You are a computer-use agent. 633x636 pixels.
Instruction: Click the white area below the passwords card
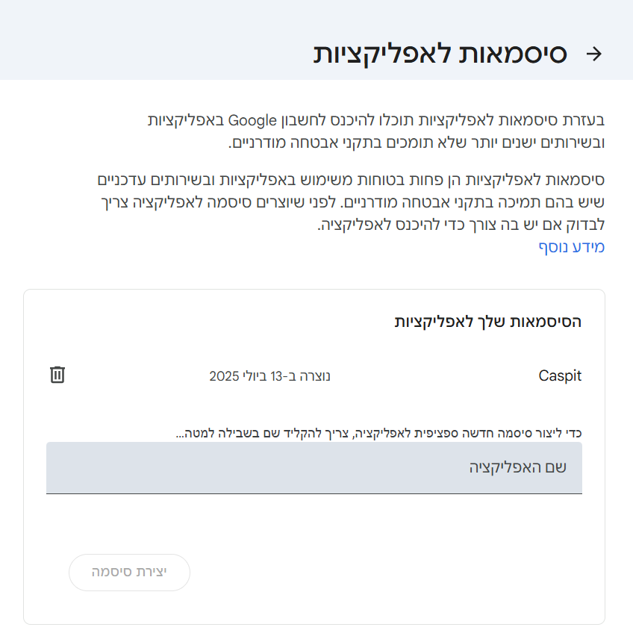[x=314, y=631]
